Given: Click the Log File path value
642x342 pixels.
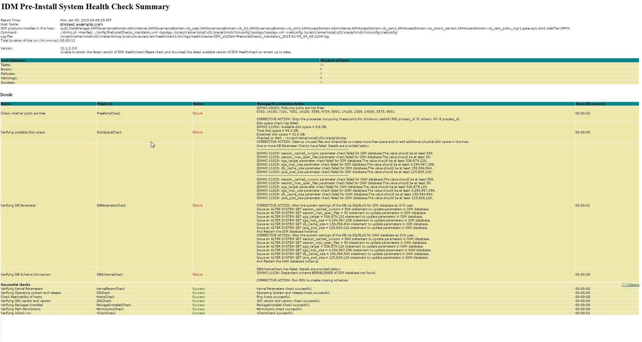Looking at the screenshot, I should point(195,37).
